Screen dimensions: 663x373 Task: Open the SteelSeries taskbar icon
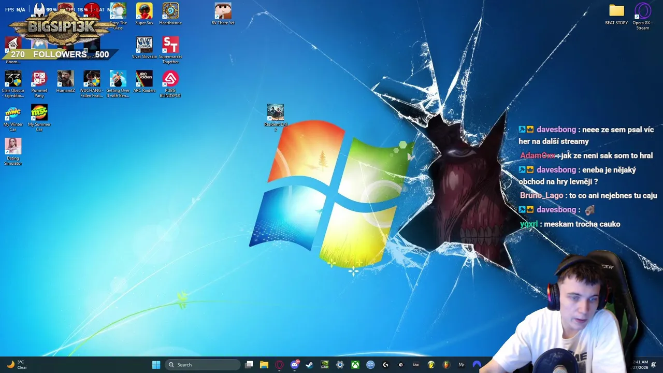point(400,365)
